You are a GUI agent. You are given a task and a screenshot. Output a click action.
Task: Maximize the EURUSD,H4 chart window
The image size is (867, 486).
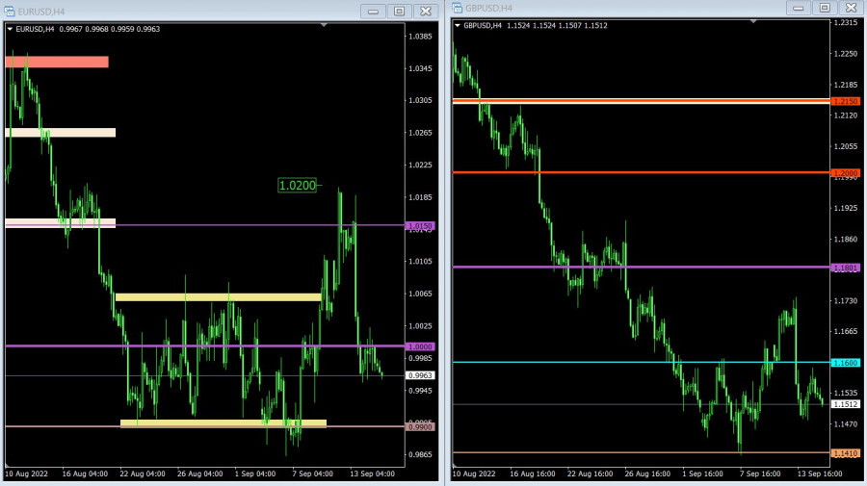point(399,11)
